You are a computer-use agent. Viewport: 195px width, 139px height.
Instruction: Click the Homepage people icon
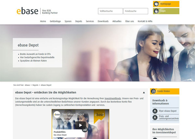click(x=156, y=4)
